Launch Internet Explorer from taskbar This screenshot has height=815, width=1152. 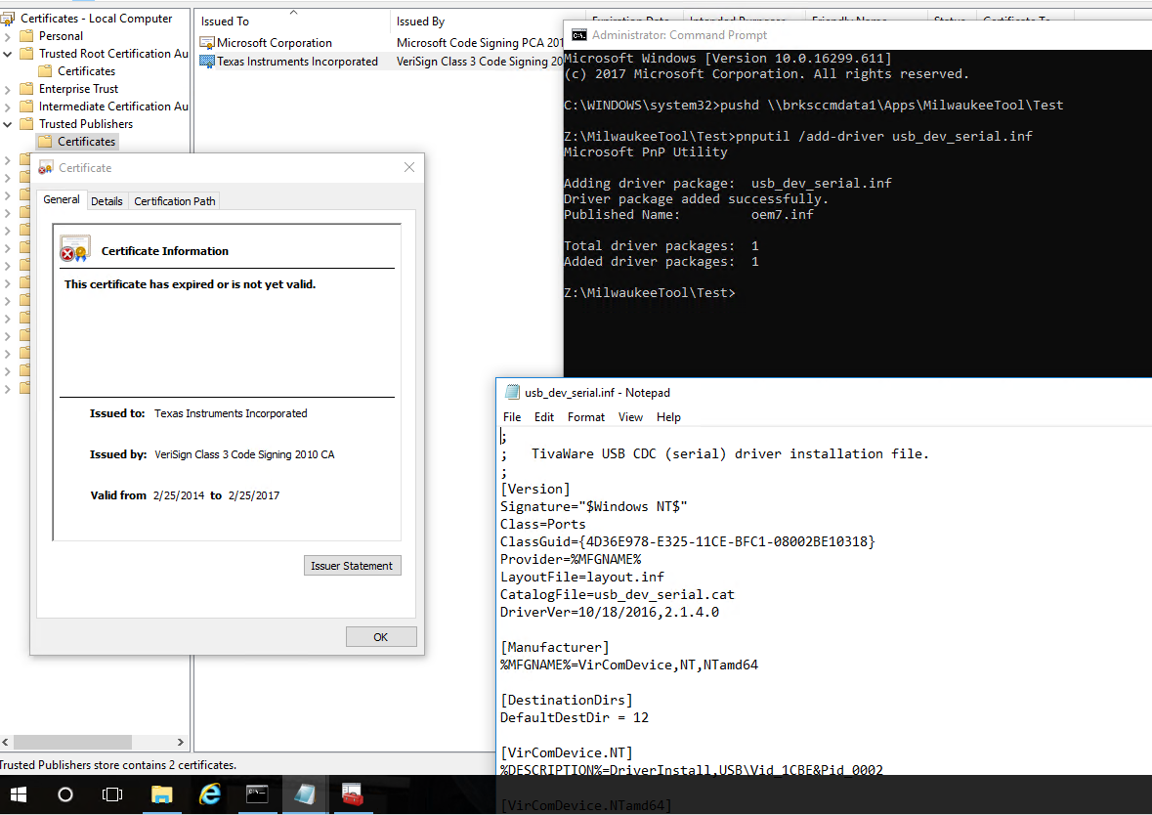click(210, 794)
